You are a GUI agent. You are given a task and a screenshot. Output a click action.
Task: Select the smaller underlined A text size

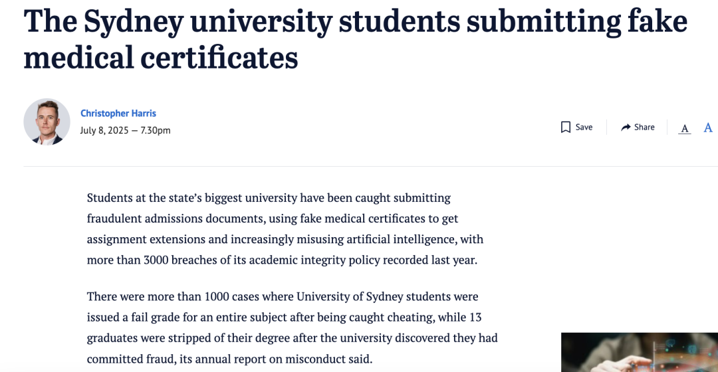[685, 129]
